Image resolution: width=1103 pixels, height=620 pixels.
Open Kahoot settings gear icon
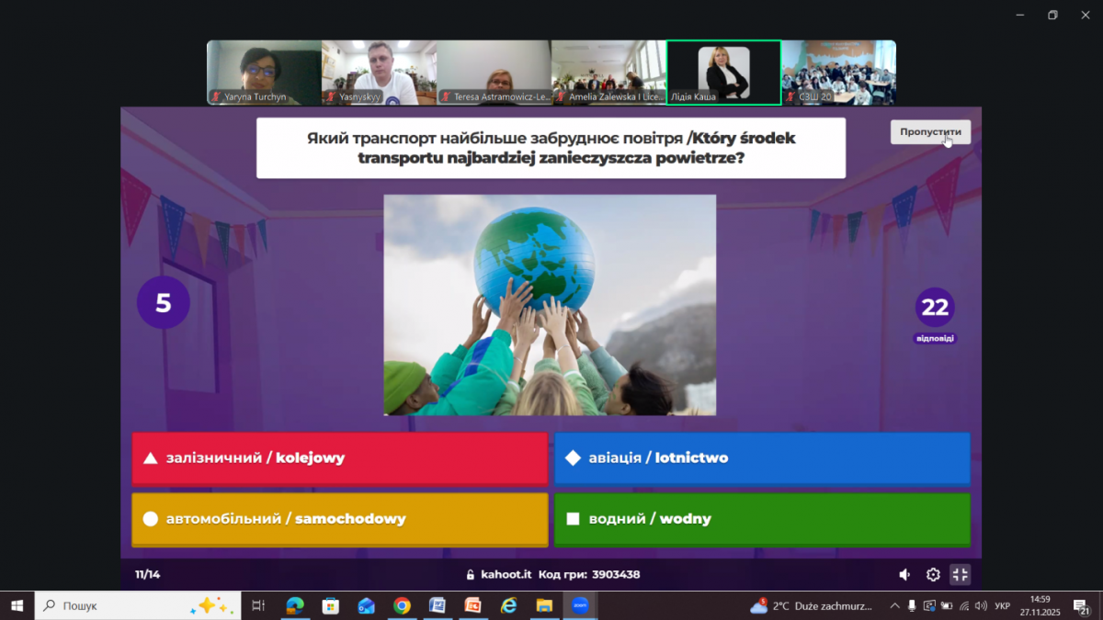pos(933,575)
